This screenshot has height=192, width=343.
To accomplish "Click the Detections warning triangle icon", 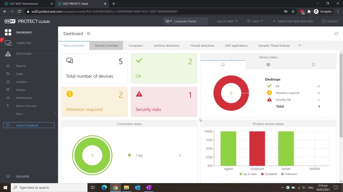I will point(8,54).
